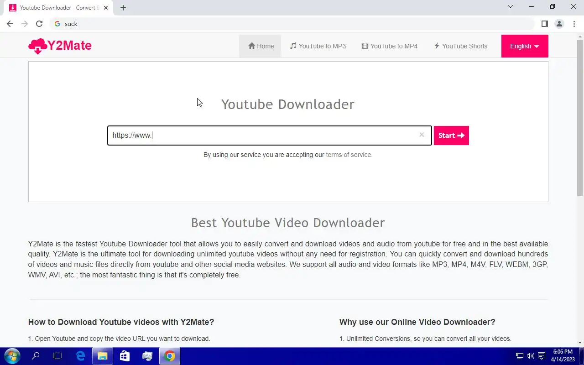584x365 pixels.
Task: Click the Start button
Action: click(451, 136)
